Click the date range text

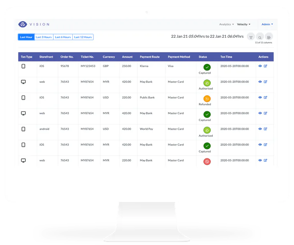[x=207, y=36]
